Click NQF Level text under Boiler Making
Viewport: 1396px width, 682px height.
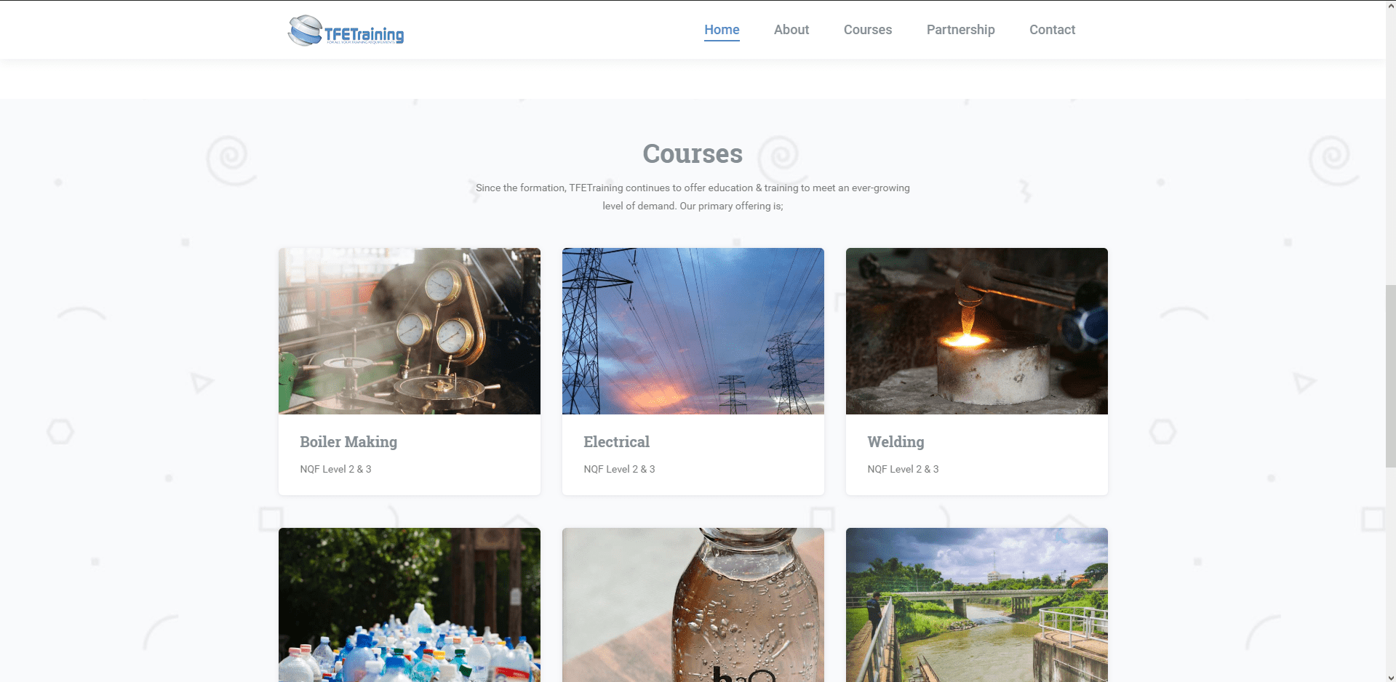(335, 469)
